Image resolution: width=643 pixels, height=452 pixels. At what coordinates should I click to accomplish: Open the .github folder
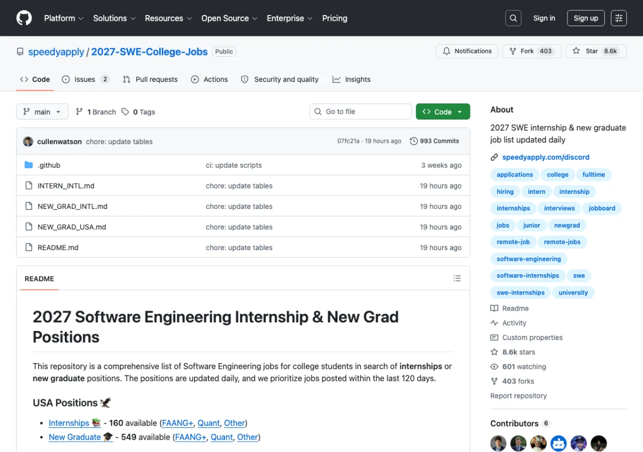pyautogui.click(x=49, y=165)
